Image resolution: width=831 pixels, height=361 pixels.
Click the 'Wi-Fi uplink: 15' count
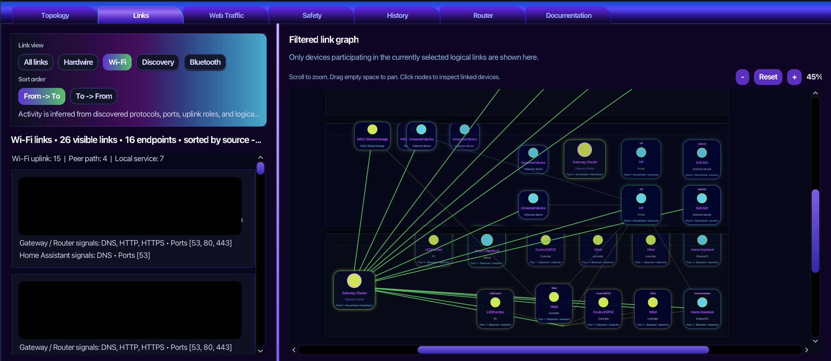[x=36, y=159]
